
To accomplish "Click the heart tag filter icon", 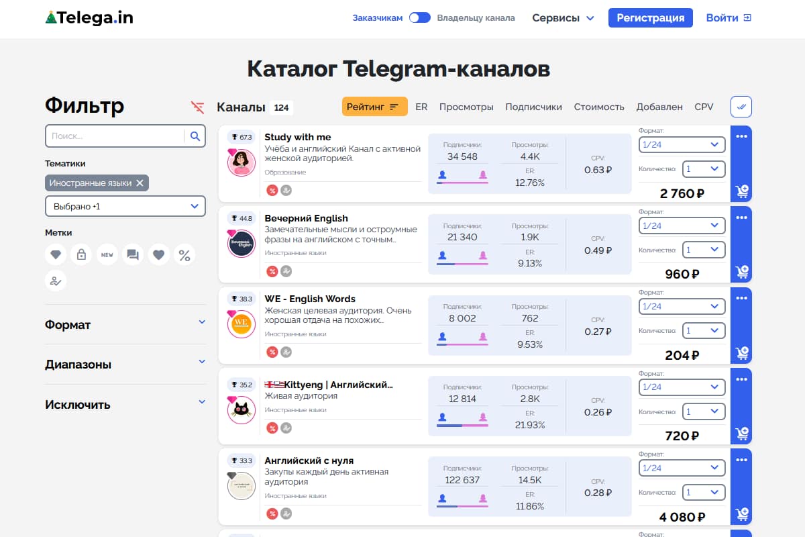I will point(159,254).
